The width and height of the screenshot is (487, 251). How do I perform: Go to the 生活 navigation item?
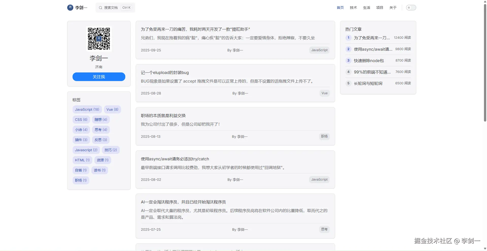367,8
